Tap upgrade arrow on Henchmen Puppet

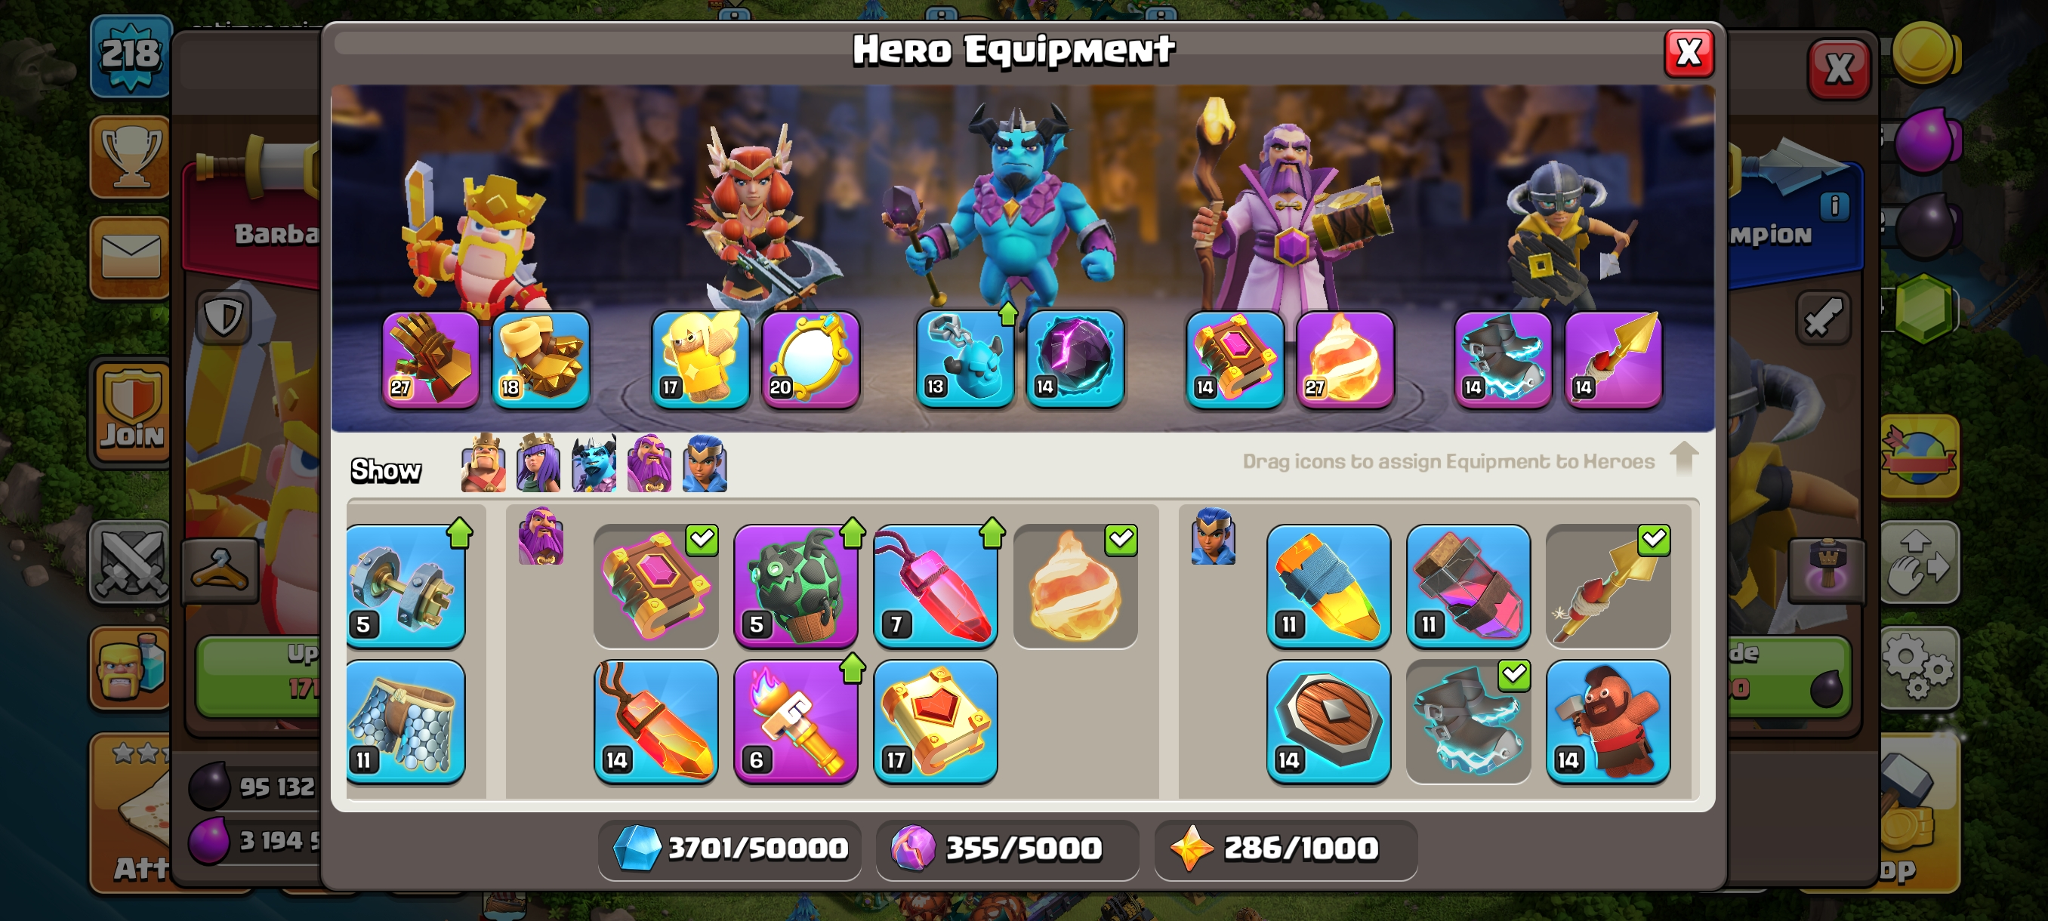(1008, 313)
